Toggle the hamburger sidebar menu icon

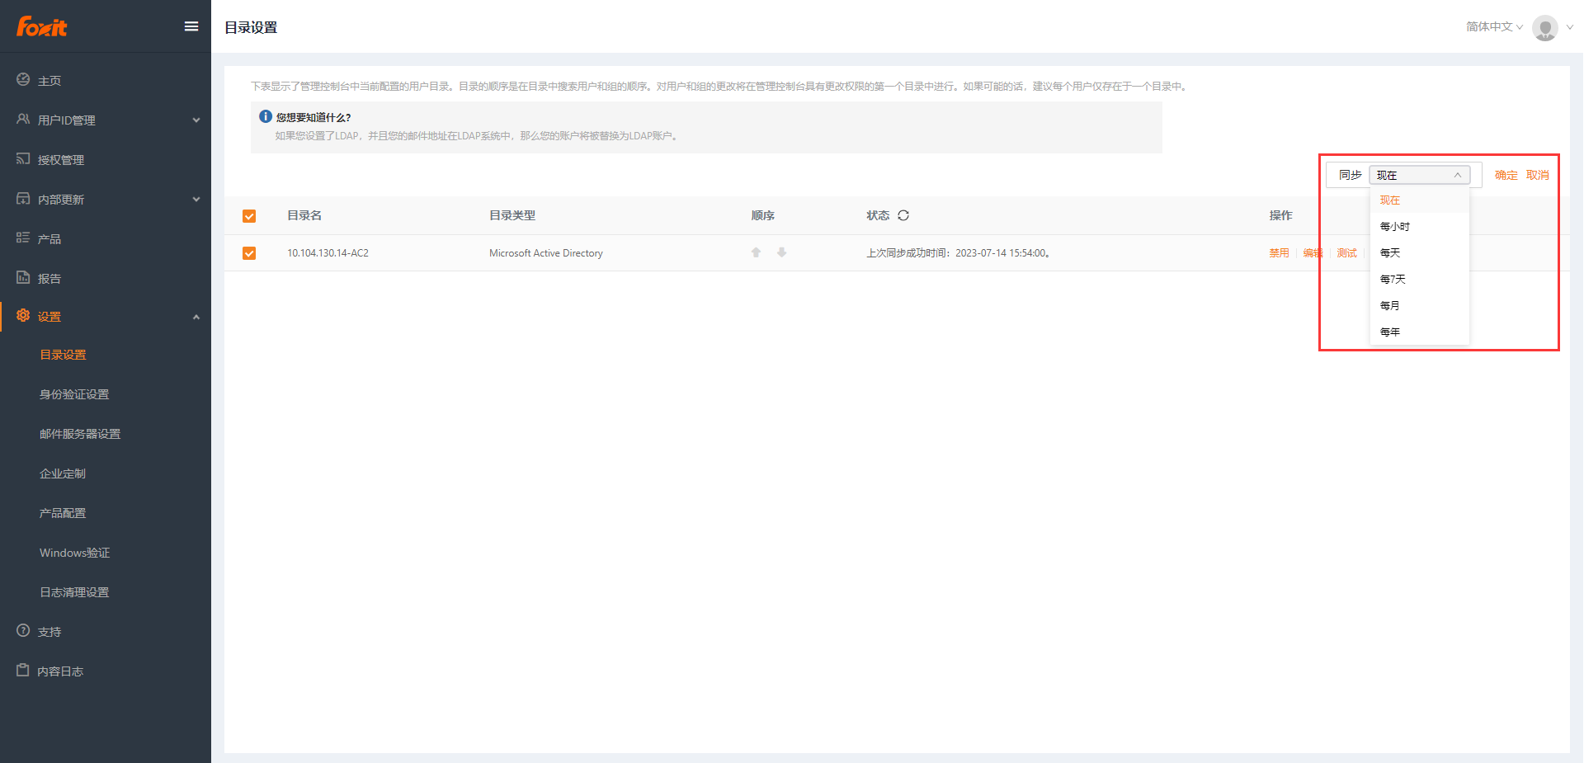pyautogui.click(x=191, y=26)
